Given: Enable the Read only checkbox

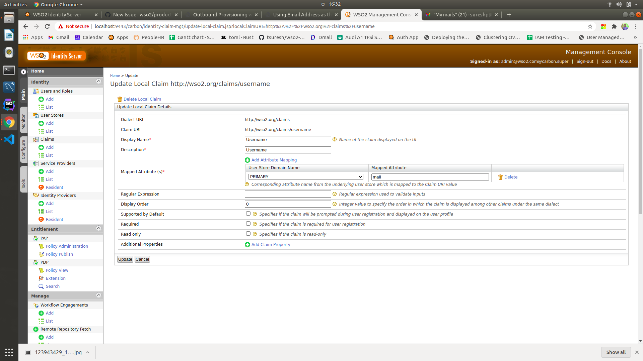Looking at the screenshot, I should click(x=248, y=233).
